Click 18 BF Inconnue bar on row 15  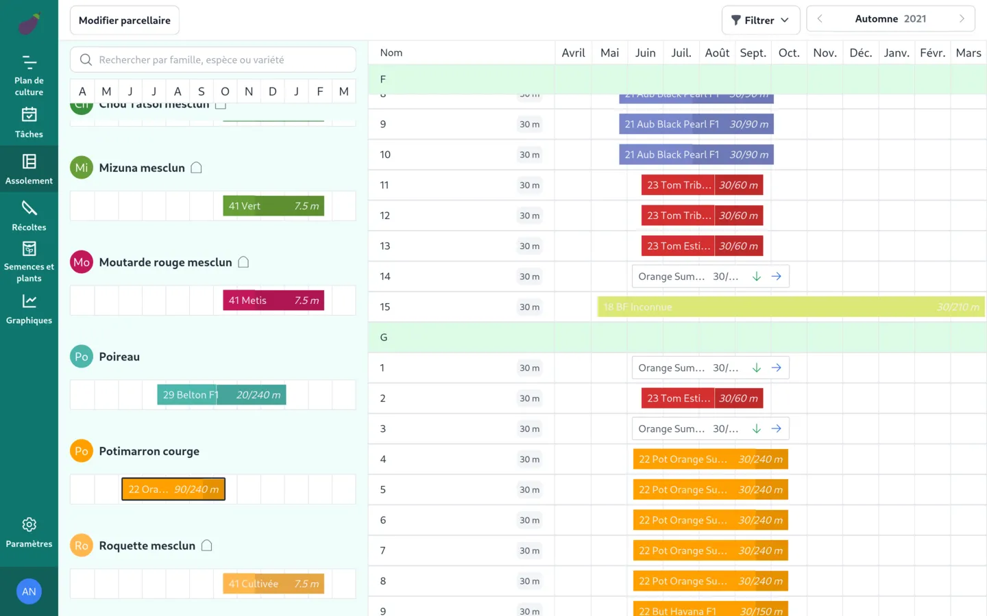(791, 307)
